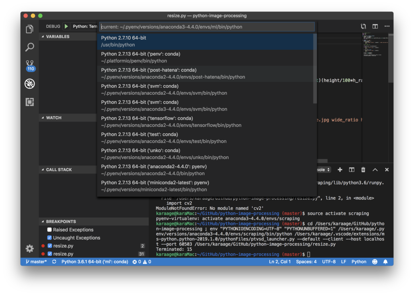Collapse the CALL STACK section
This screenshot has width=414, height=295.
[x=68, y=170]
